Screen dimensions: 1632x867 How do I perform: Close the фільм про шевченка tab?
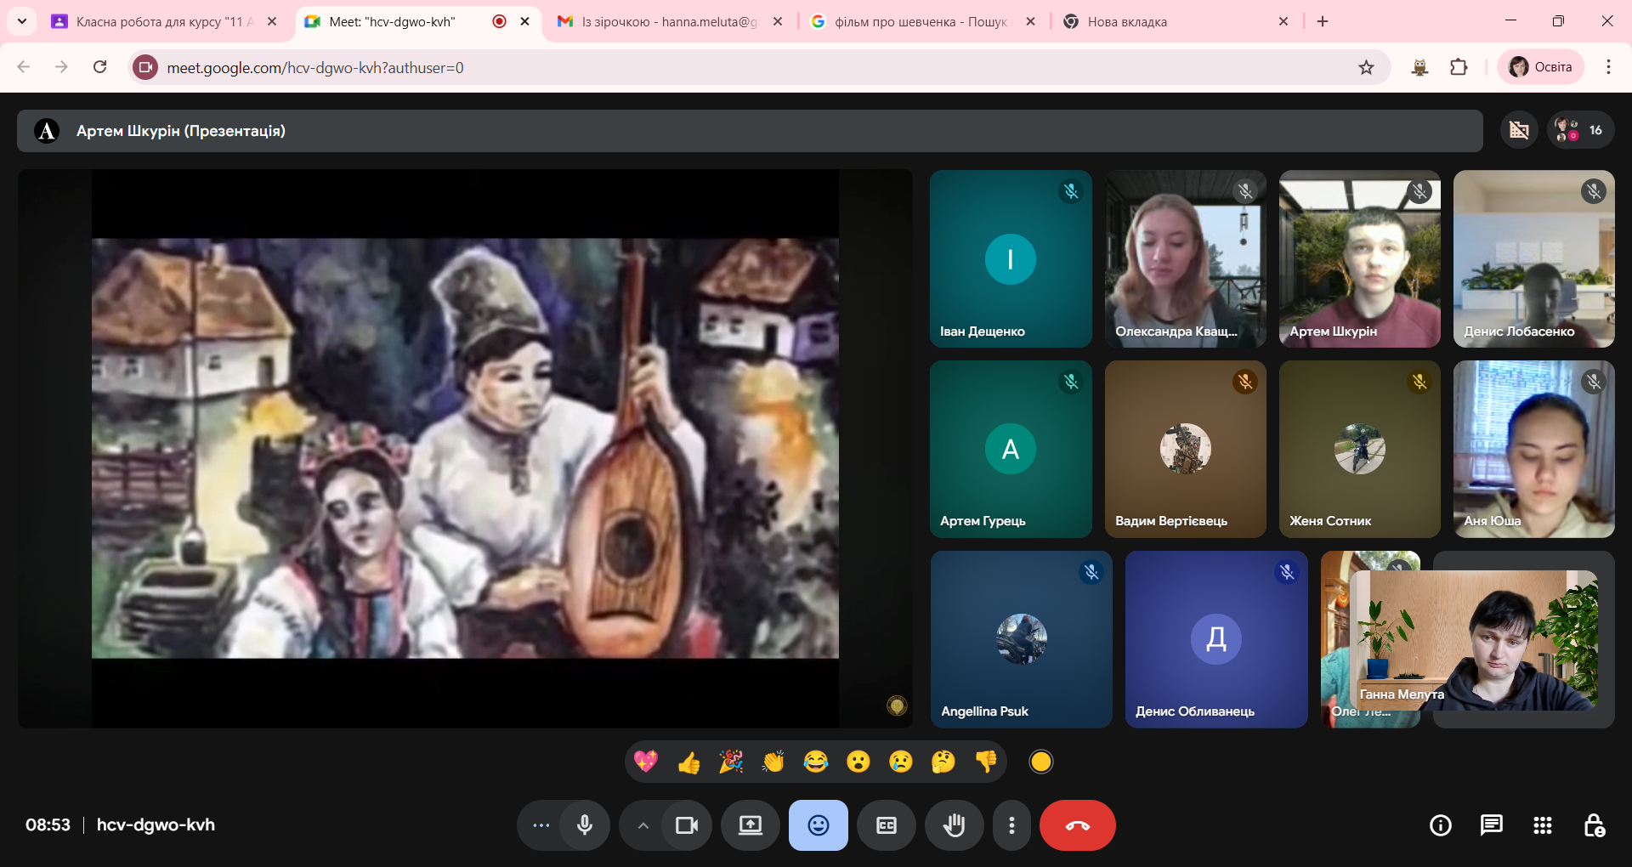(1031, 21)
